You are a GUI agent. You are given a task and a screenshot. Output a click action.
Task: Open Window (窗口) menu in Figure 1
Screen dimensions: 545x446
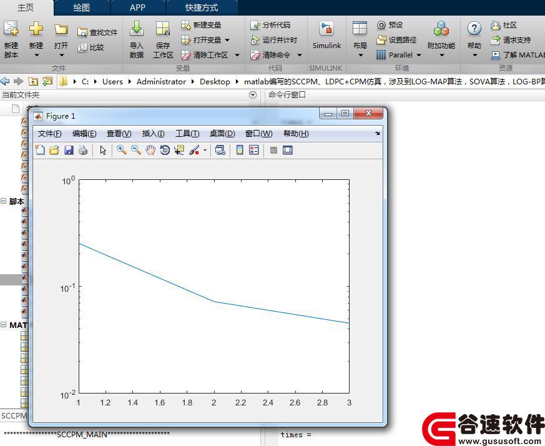click(x=258, y=134)
